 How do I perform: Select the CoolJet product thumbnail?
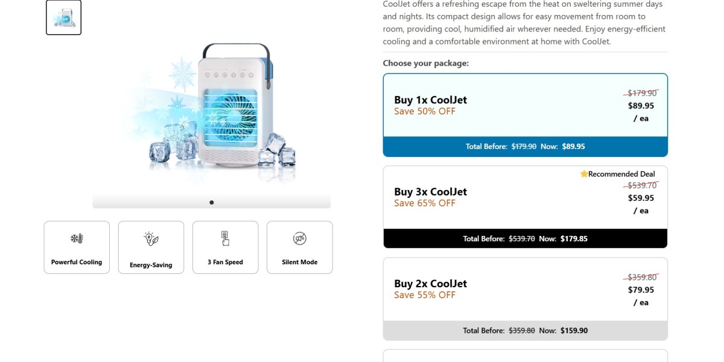click(x=64, y=17)
